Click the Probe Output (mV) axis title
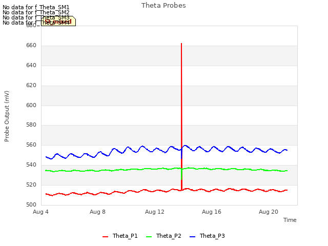 [7, 116]
